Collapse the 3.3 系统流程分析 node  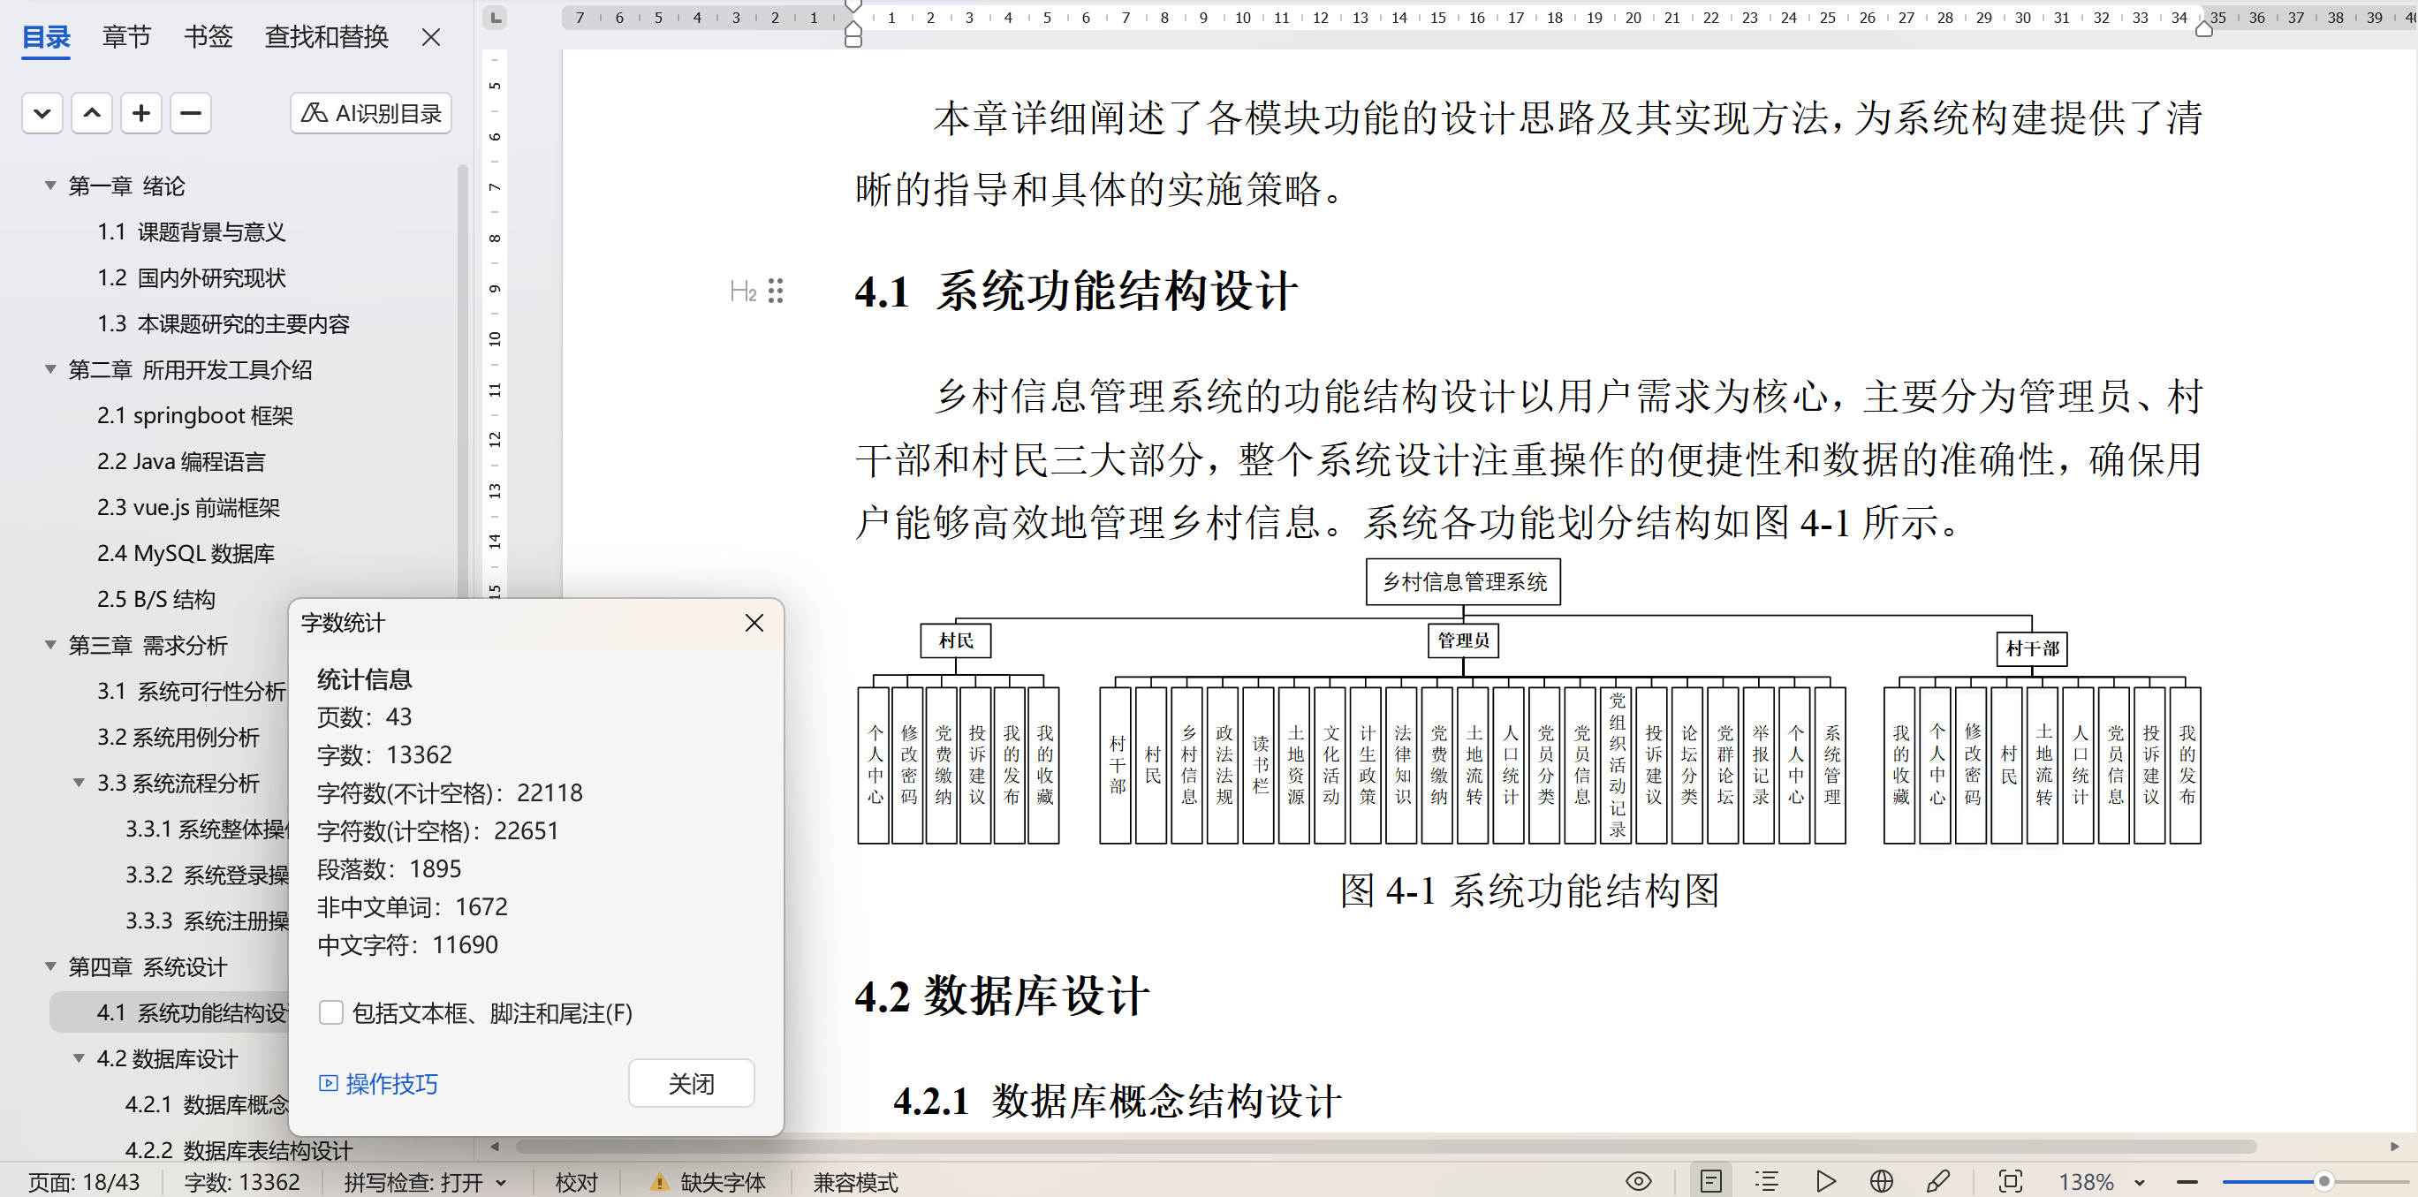tap(80, 783)
